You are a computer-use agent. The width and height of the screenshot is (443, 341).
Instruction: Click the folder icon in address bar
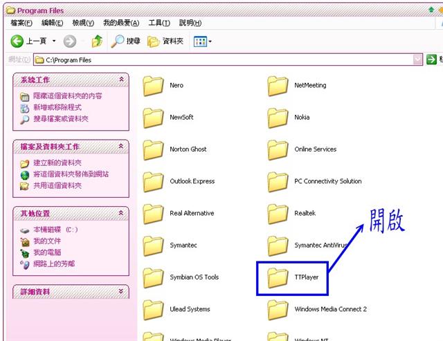tap(39, 60)
